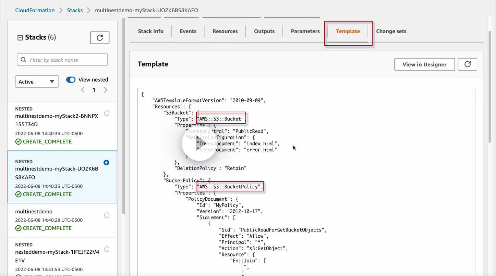496x276 pixels.
Task: Click the multinestdemo-myStack-UOZK6BS8KAFO breadcrumb text
Action: tap(146, 10)
